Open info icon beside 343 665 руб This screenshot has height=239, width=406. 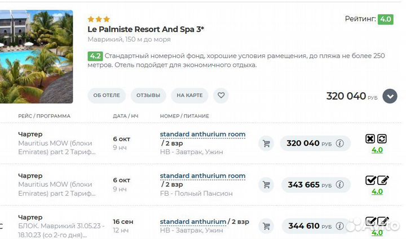pos(340,185)
